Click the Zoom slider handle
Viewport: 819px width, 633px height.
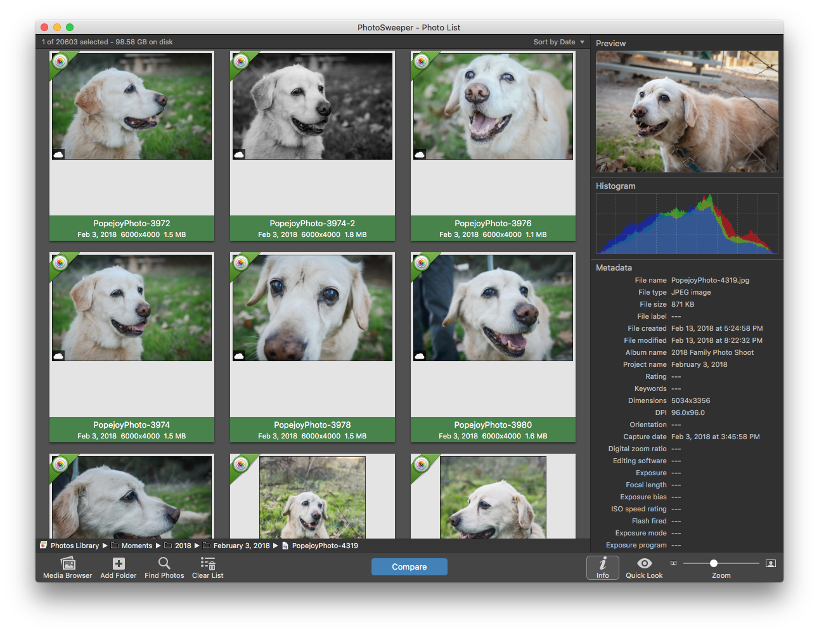[714, 563]
